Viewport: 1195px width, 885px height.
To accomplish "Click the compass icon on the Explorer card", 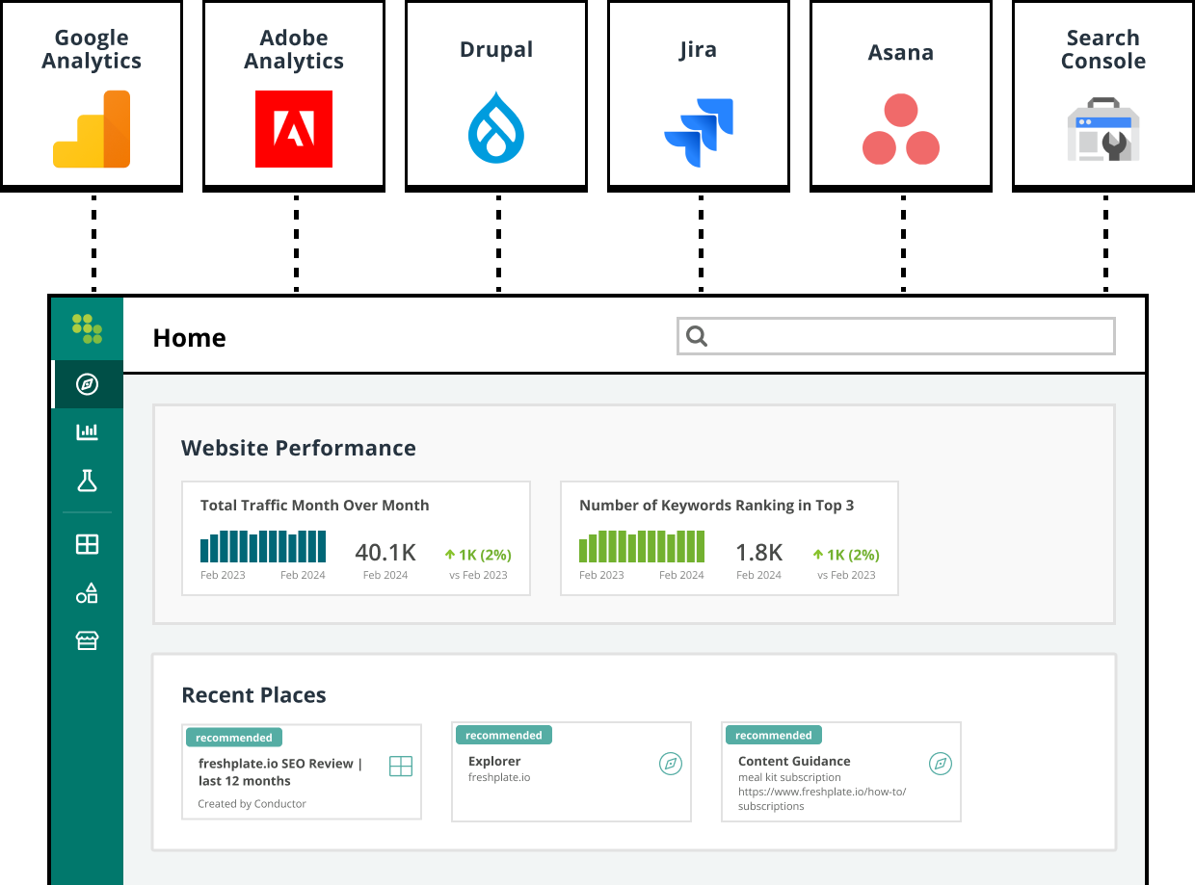I will click(671, 762).
